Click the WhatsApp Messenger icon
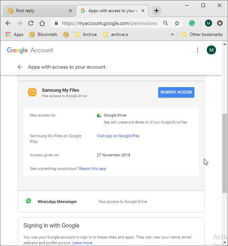 [28, 201]
